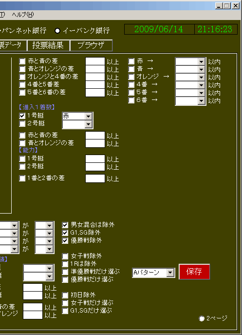This screenshot has width=242, height=335.
Task: Expand the dropdown in the 4番 → row
Action: click(x=201, y=85)
